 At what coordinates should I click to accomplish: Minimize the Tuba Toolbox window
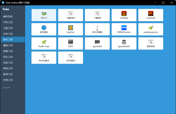coord(155,3)
